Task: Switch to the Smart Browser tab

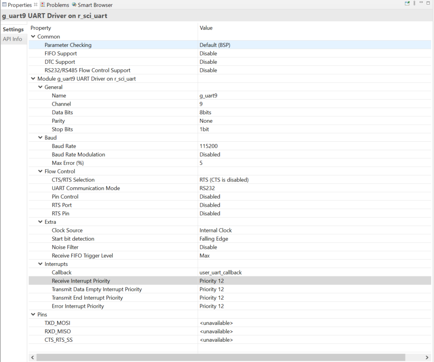Action: (x=92, y=5)
